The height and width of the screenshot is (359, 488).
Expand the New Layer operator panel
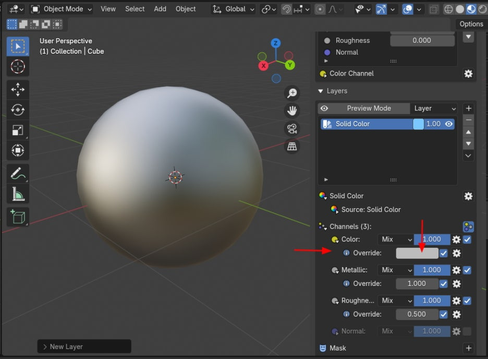pos(84,346)
